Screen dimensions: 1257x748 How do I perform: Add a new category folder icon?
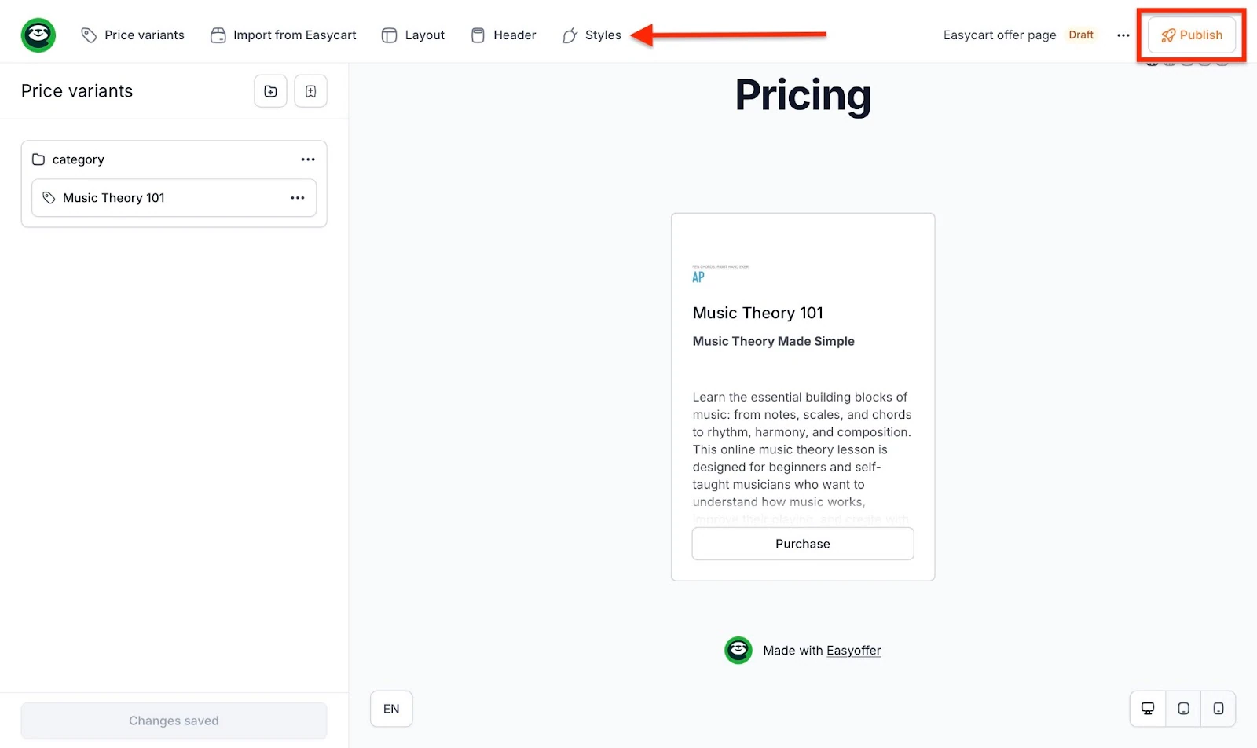click(x=270, y=91)
